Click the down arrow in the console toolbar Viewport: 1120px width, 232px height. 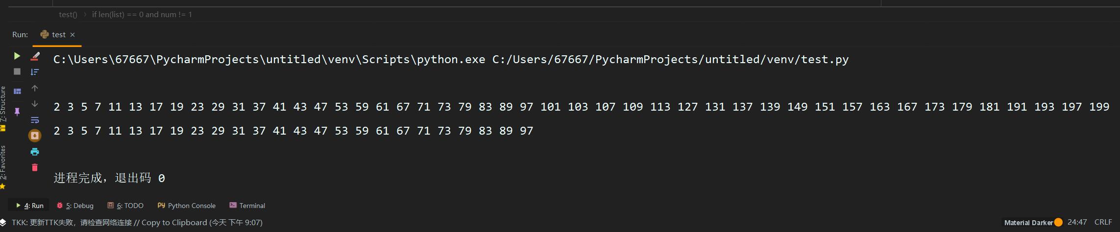coord(35,104)
